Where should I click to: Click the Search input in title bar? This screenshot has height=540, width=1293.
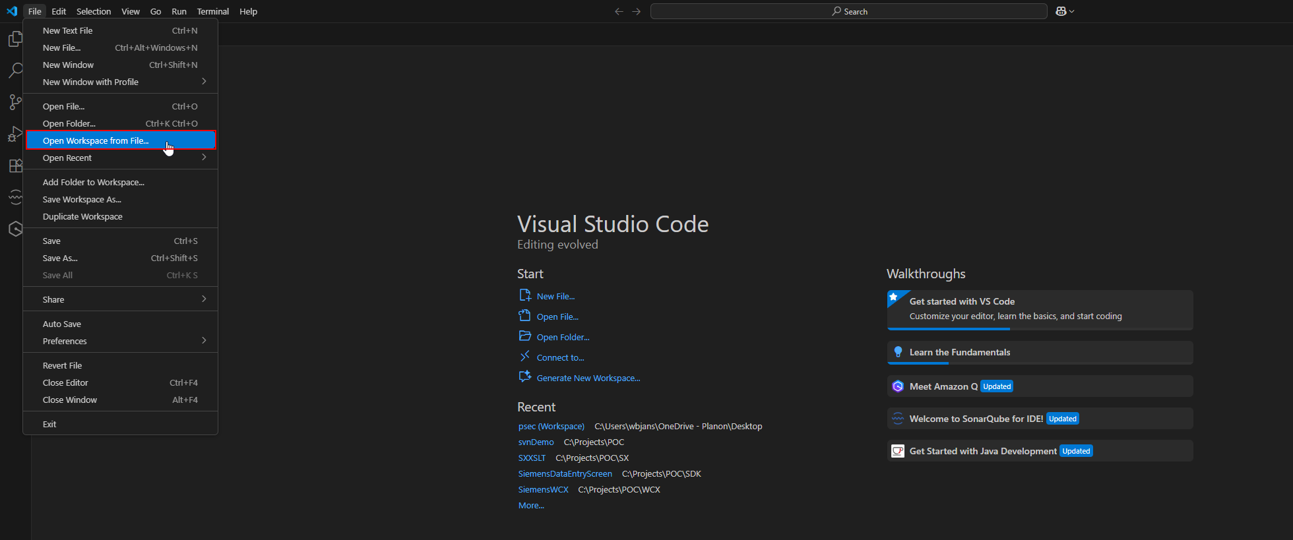click(x=848, y=11)
